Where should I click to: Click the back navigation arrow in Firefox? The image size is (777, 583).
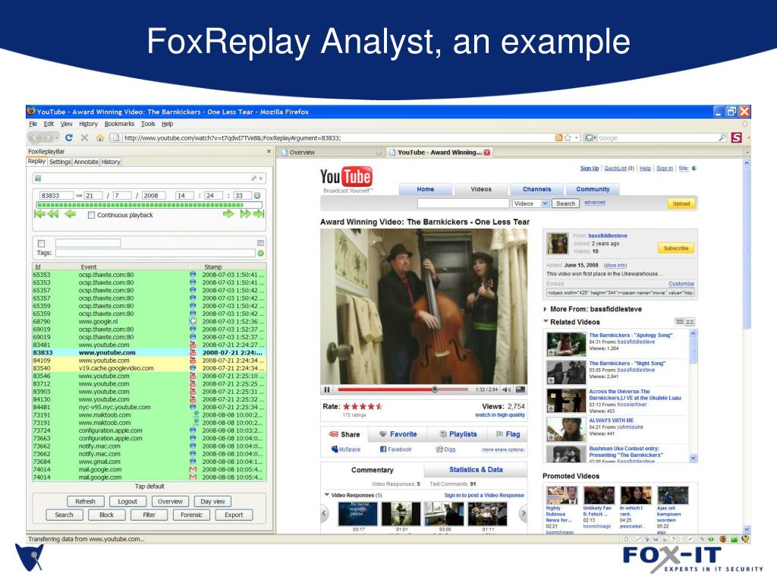click(36, 138)
